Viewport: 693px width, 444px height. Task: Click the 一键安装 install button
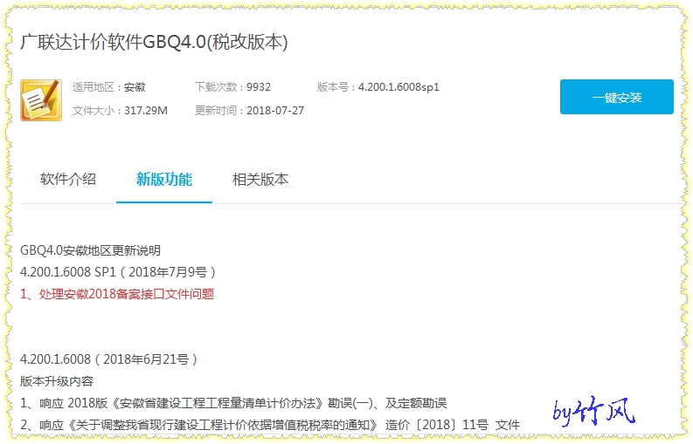point(617,97)
